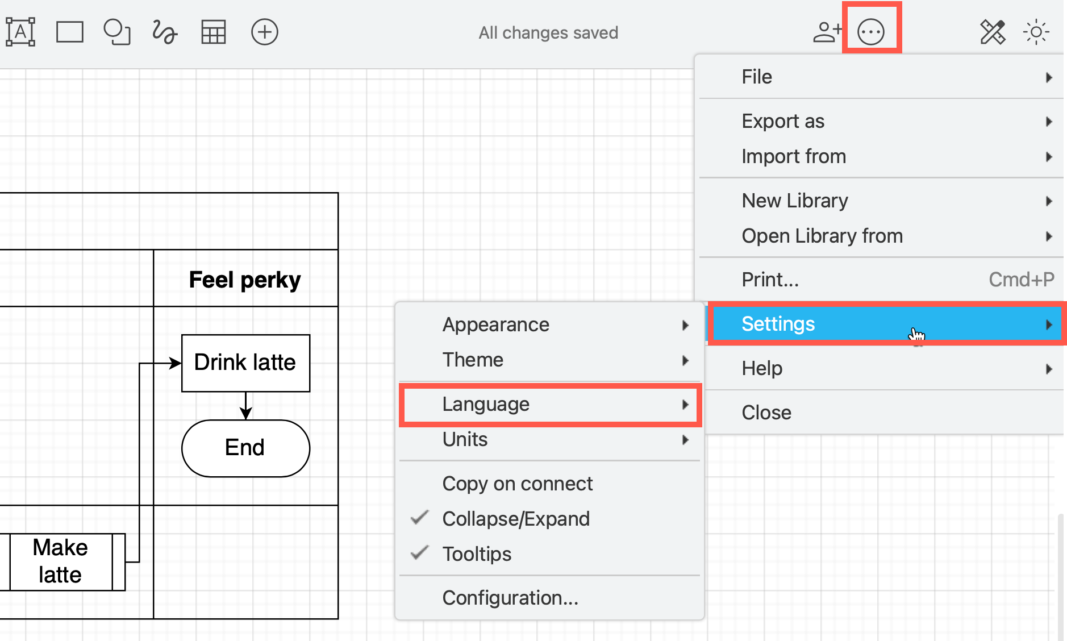Viewport: 1067px width, 641px height.
Task: Select the Drink latte shape
Action: (x=245, y=362)
